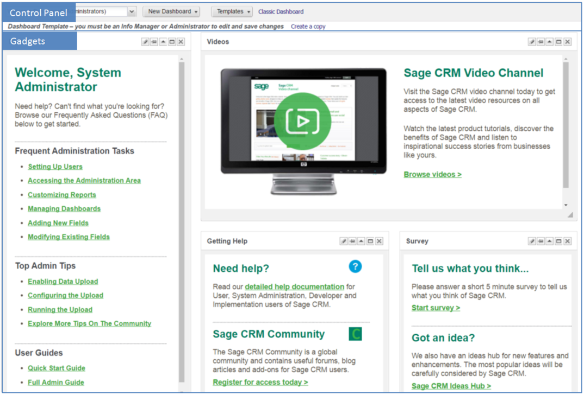Open the Full Admin Guide link
Screen dimensions: 584x395
(56, 383)
